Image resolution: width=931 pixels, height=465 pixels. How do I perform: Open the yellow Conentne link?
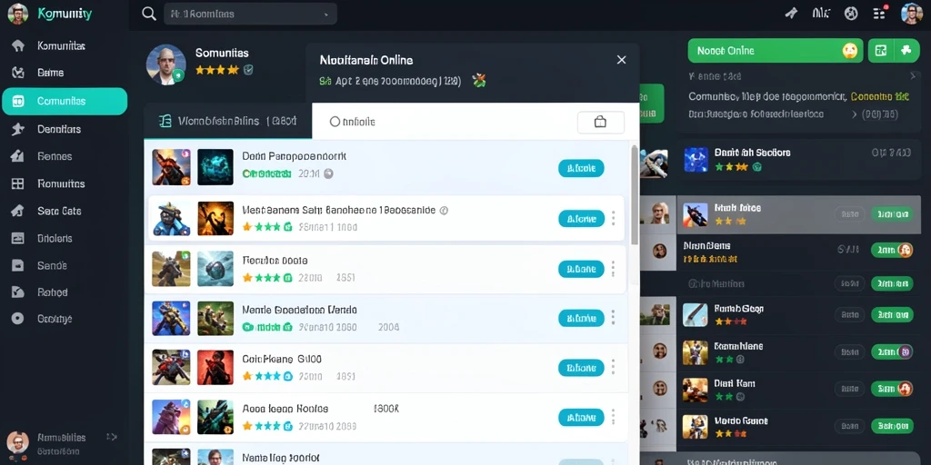879,96
